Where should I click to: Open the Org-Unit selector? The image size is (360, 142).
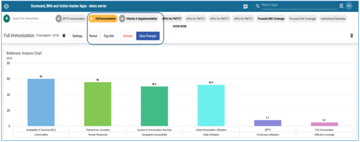109,36
